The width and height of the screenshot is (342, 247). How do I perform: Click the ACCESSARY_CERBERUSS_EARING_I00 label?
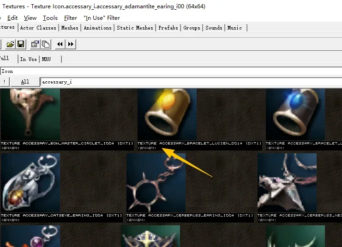pyautogui.click(x=191, y=215)
